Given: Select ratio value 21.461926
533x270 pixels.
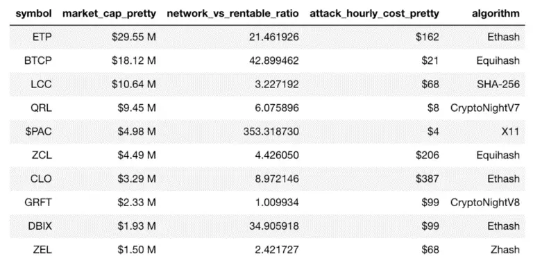Looking at the screenshot, I should pos(274,37).
